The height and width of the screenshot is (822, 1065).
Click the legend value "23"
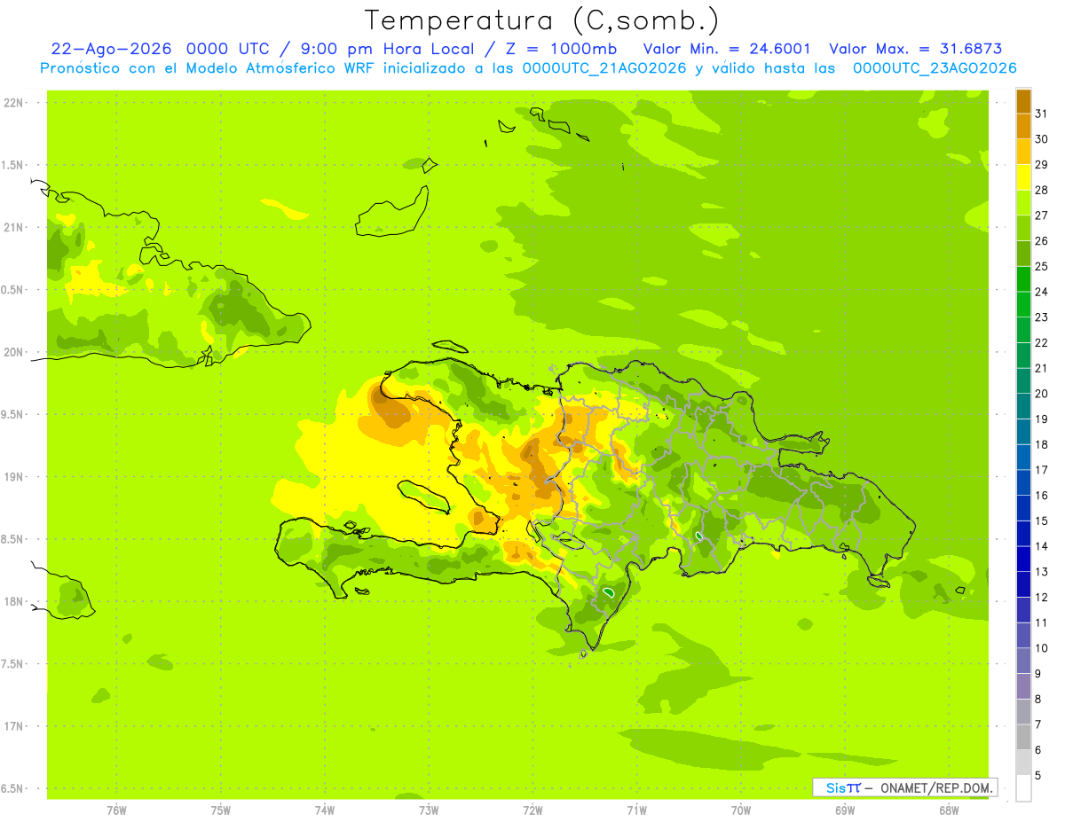[x=1042, y=317]
